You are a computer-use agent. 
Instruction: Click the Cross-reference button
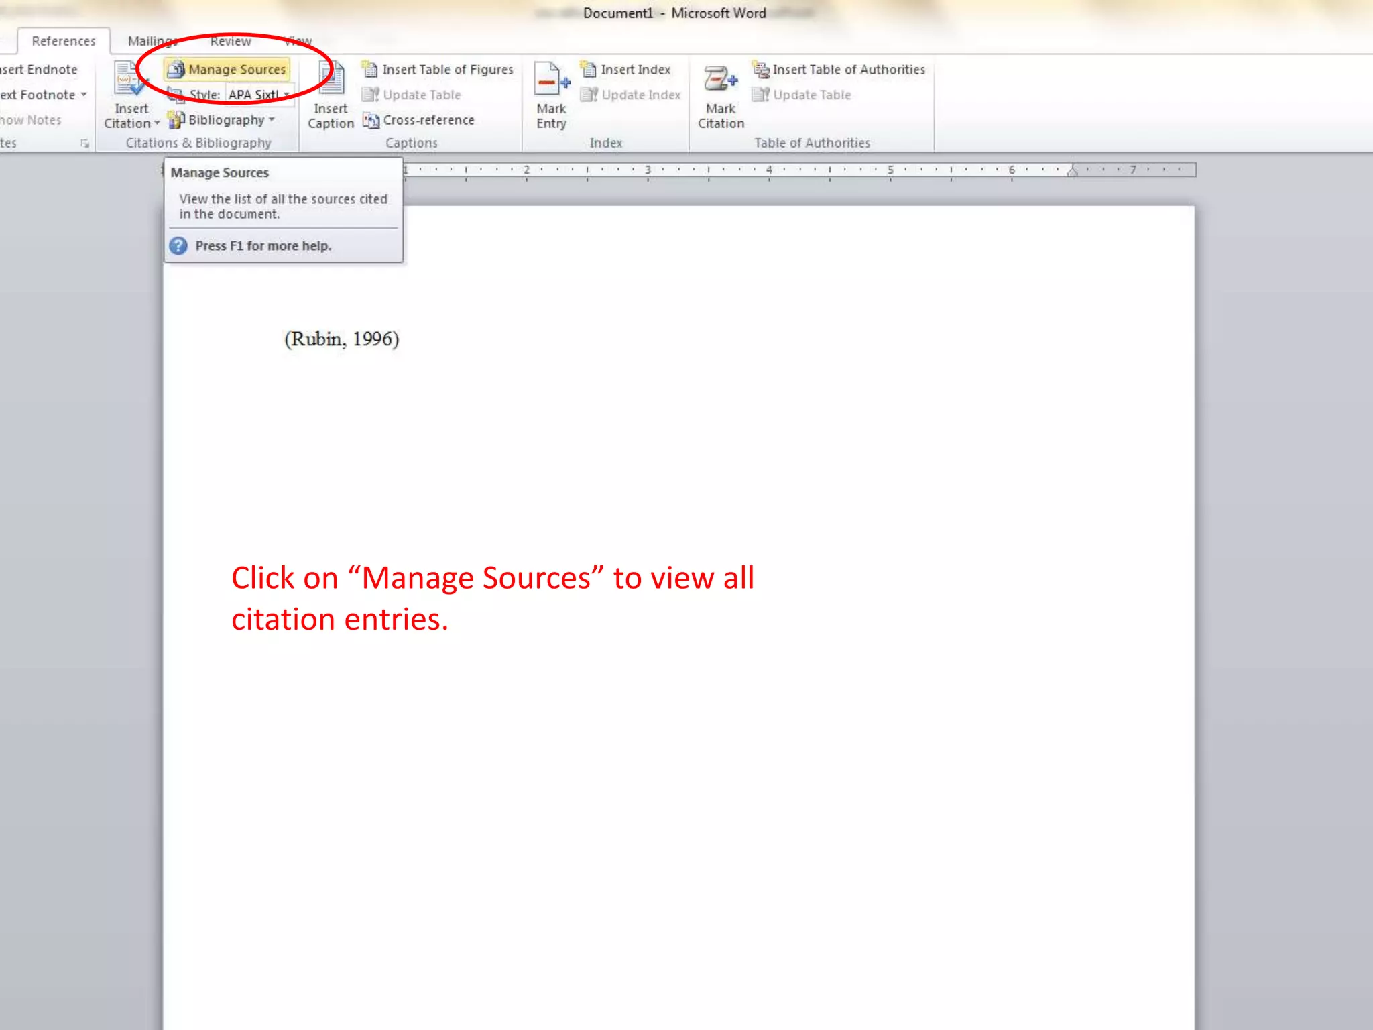click(x=419, y=120)
